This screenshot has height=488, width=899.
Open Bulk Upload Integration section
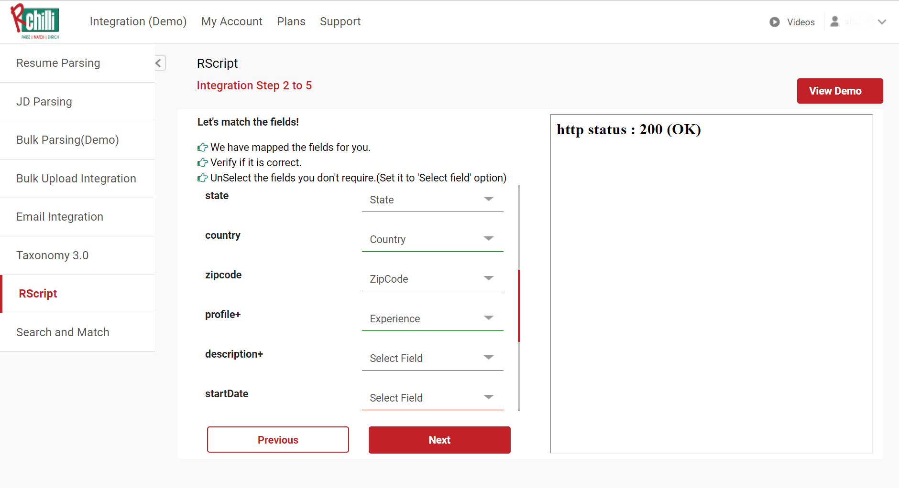click(x=77, y=179)
